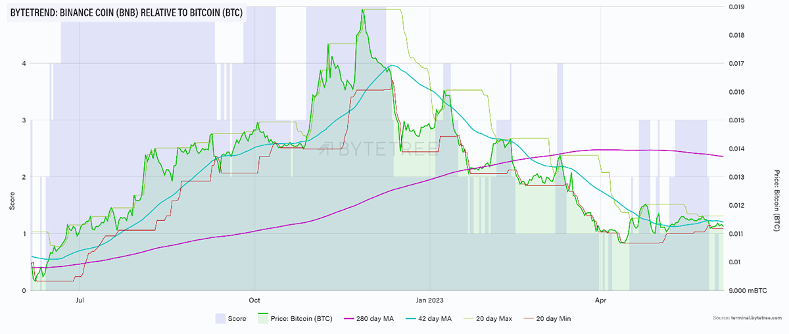Click the 280 day MA magenta line marker
The height and width of the screenshot is (334, 789).
[x=348, y=319]
